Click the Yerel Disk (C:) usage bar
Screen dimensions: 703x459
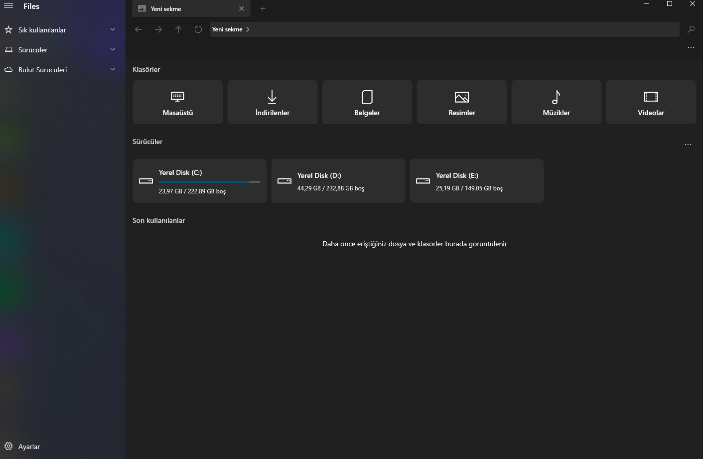tap(210, 182)
